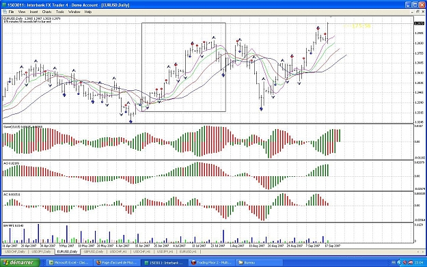Open the Page d'accueil de Mozilla taskbar item
This screenshot has width=427, height=267.
point(117,263)
